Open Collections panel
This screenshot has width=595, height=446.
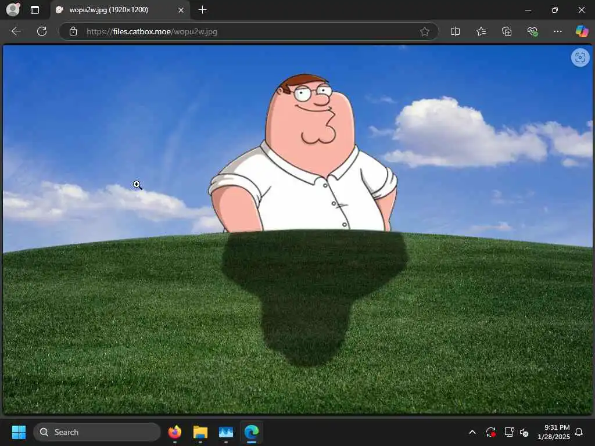[507, 31]
